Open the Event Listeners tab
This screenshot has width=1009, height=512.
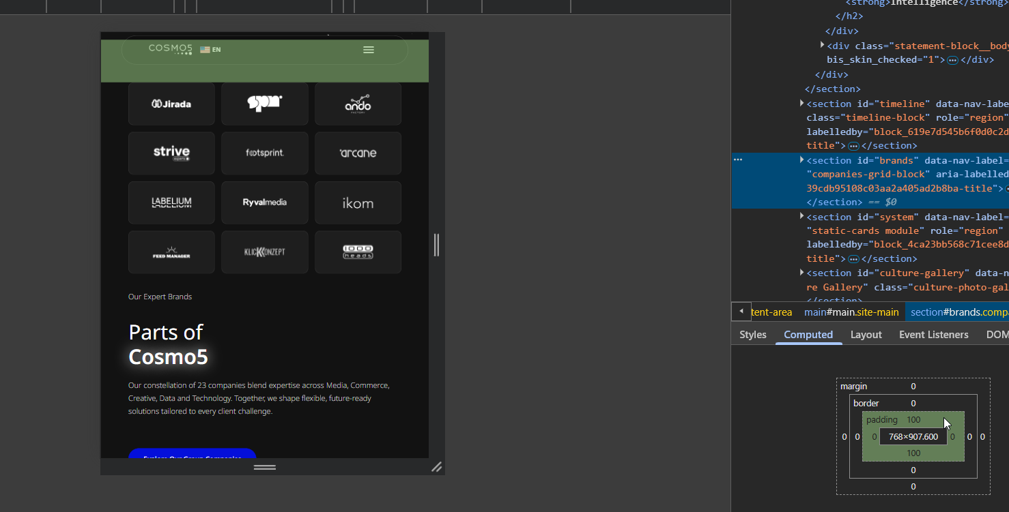pyautogui.click(x=934, y=335)
